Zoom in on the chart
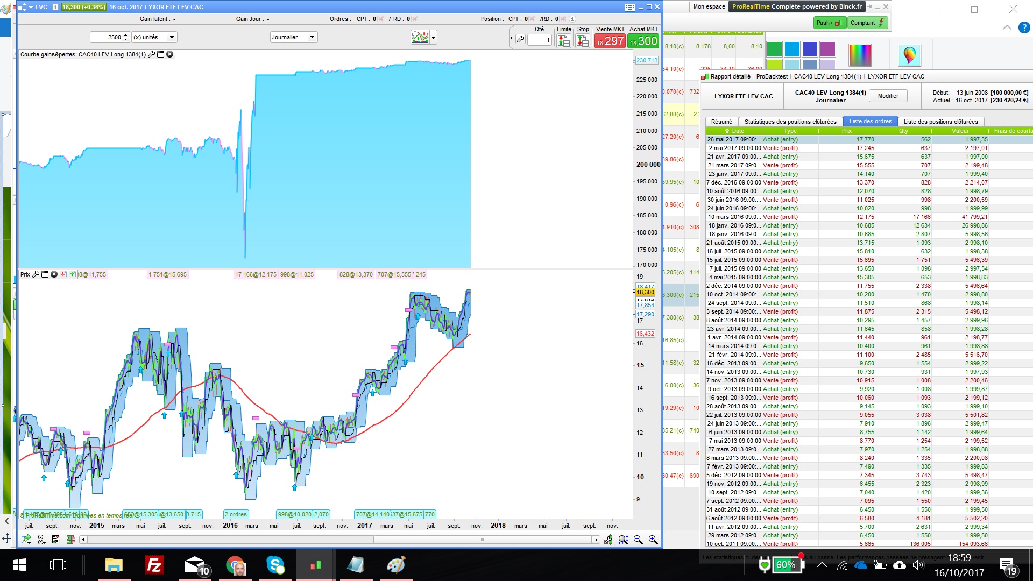 click(x=653, y=540)
